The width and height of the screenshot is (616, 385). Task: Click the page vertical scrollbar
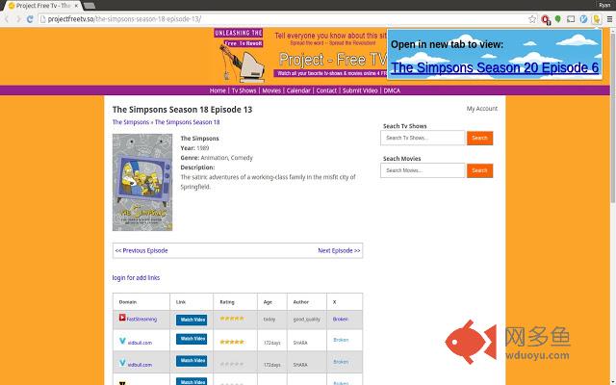tap(613, 117)
